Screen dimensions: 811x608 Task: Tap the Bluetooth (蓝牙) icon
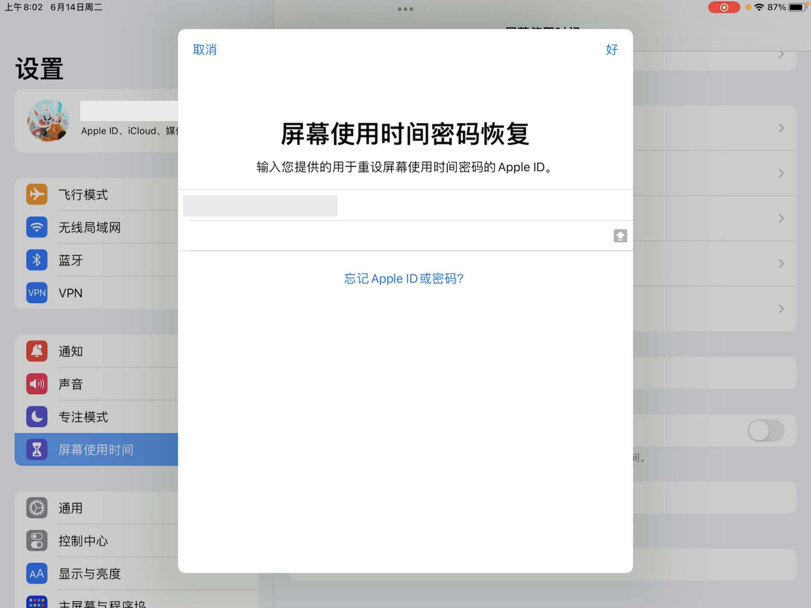37,260
